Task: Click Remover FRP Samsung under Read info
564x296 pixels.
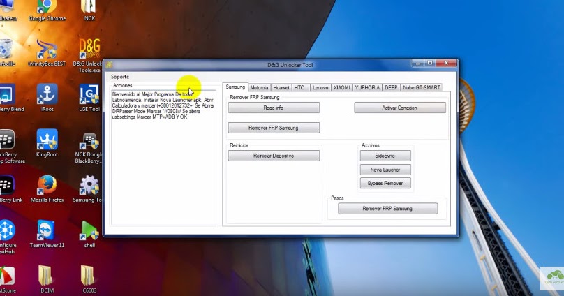Action: [274, 128]
